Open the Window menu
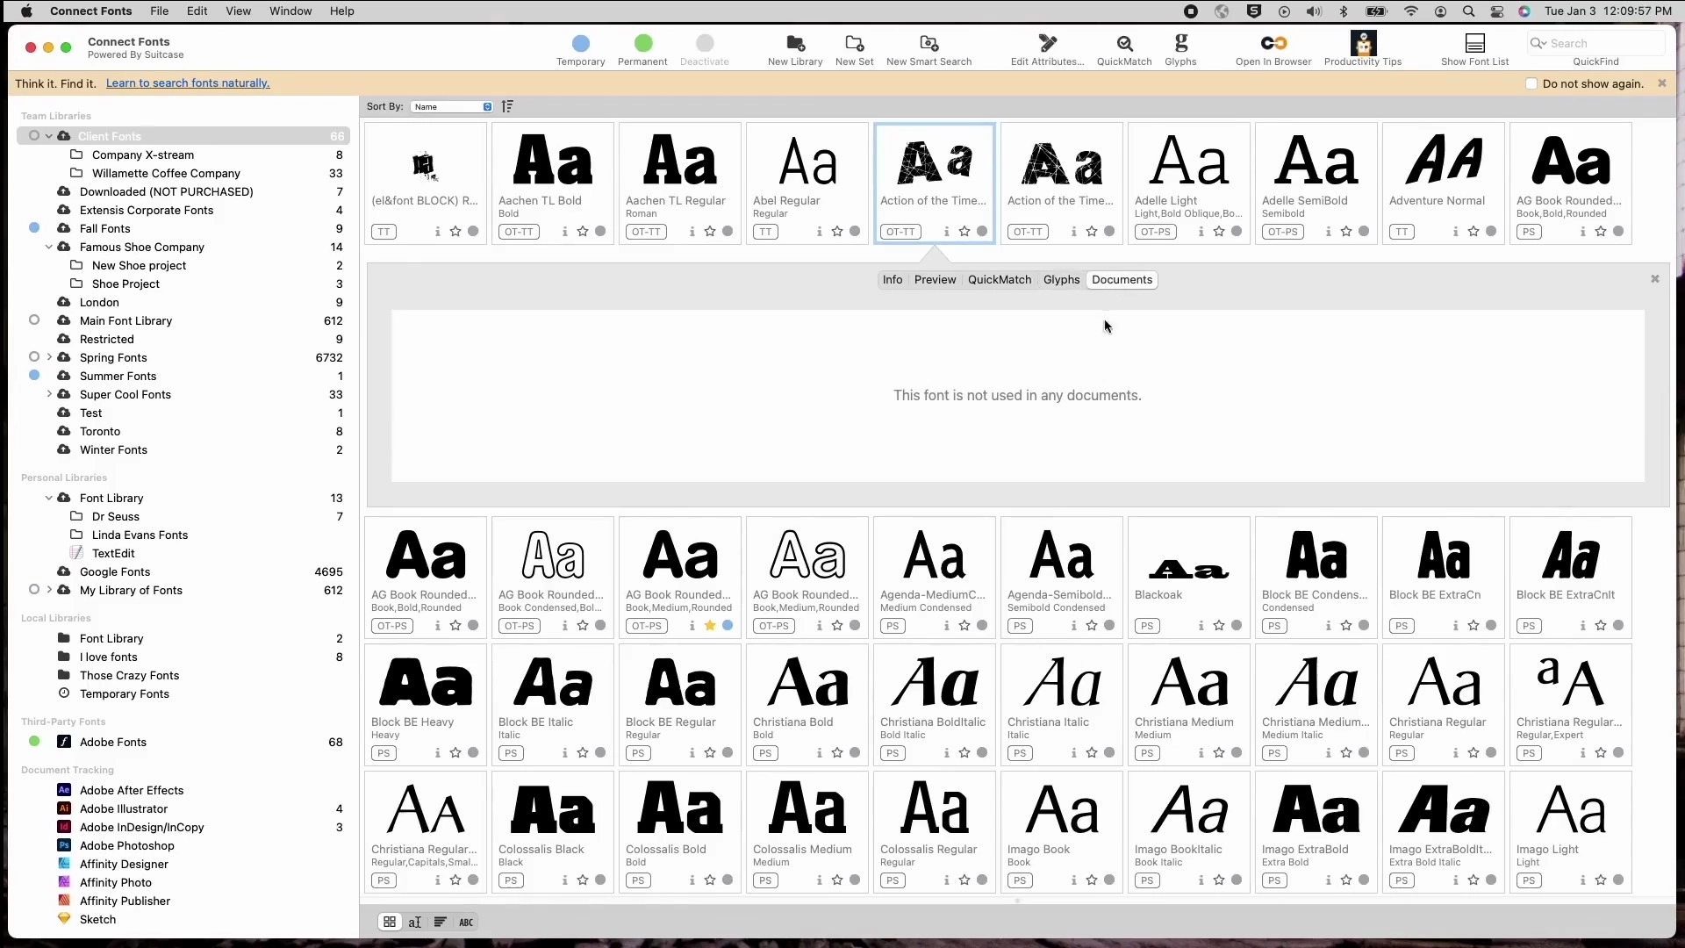The height and width of the screenshot is (948, 1685). point(290,11)
